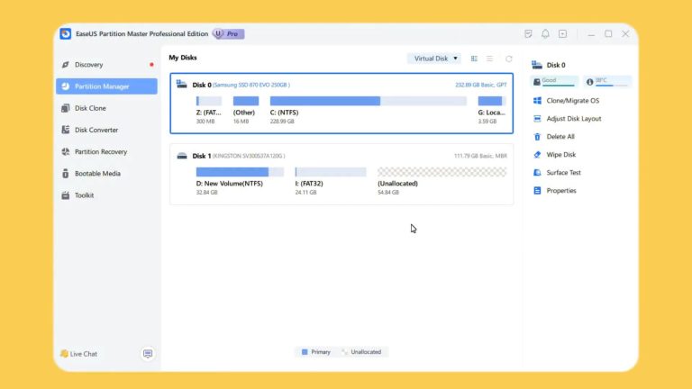Click Clone/Migrate OS

(x=573, y=101)
